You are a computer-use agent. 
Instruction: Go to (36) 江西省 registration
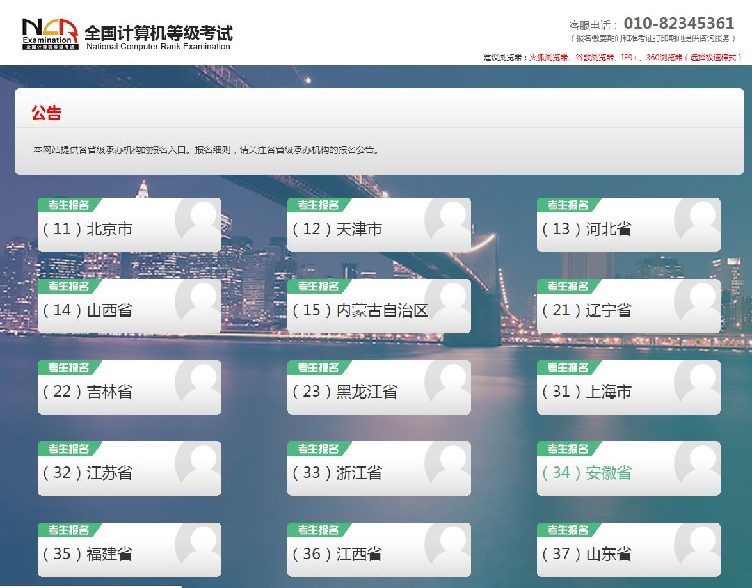coord(337,554)
